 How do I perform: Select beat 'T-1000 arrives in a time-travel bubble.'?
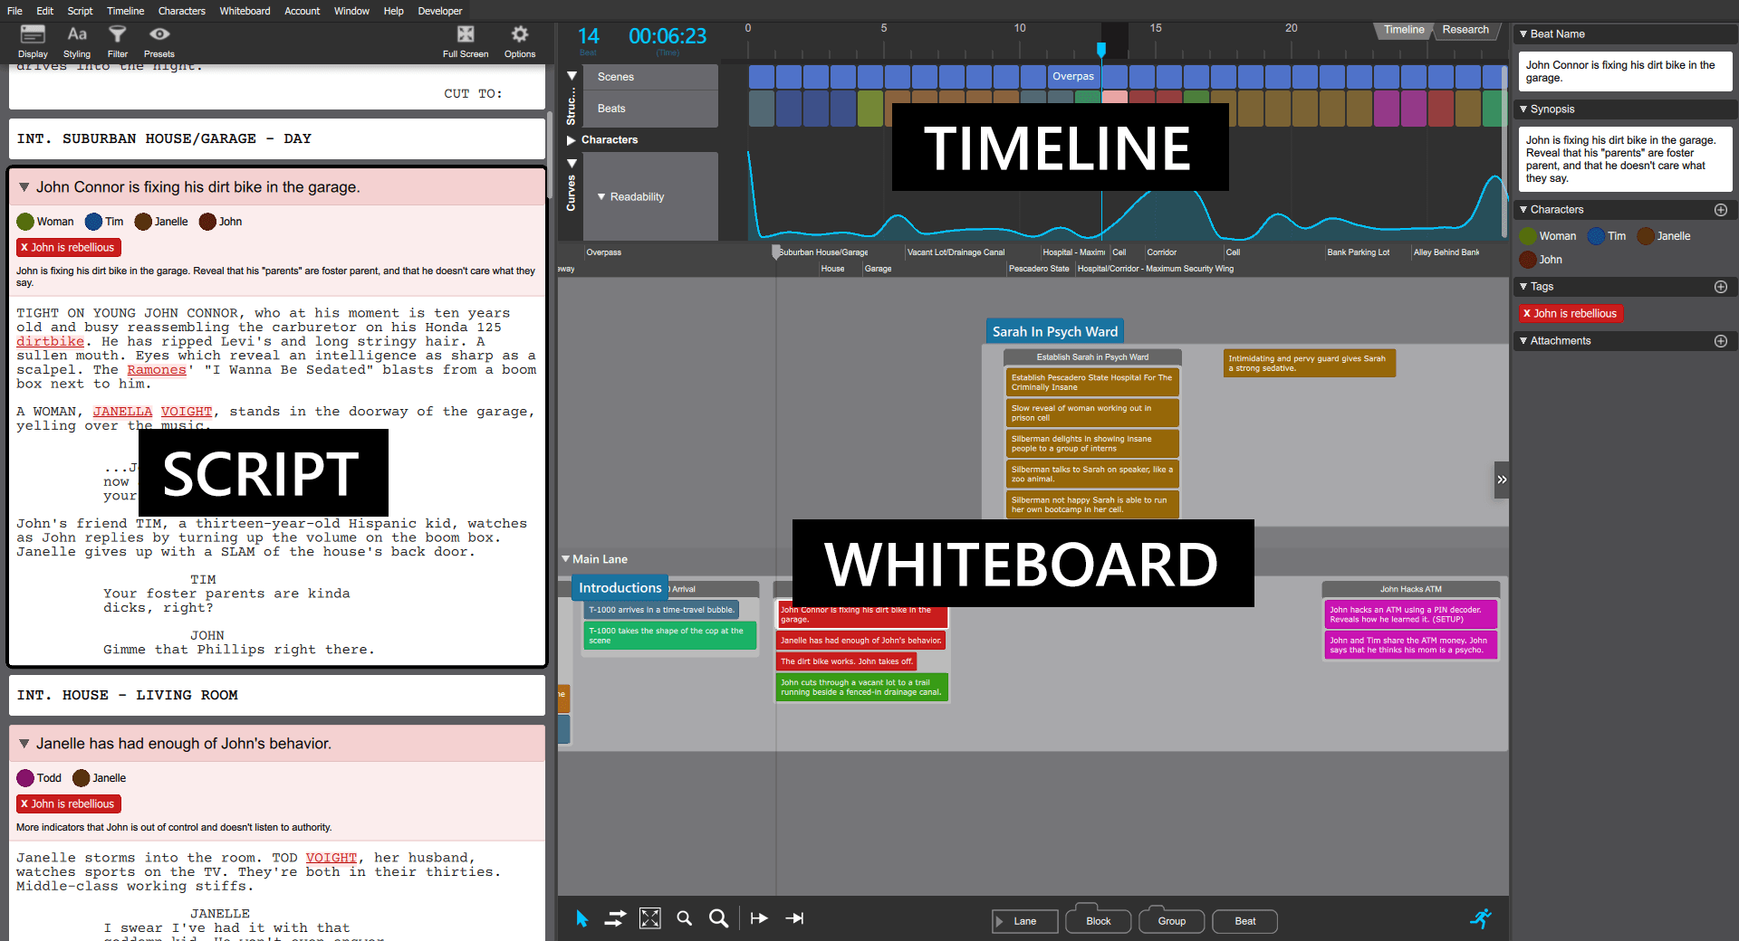(661, 610)
